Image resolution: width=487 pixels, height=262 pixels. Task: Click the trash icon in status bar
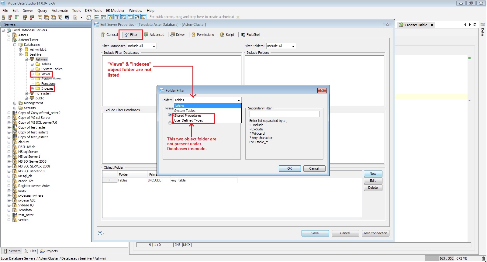point(483,259)
